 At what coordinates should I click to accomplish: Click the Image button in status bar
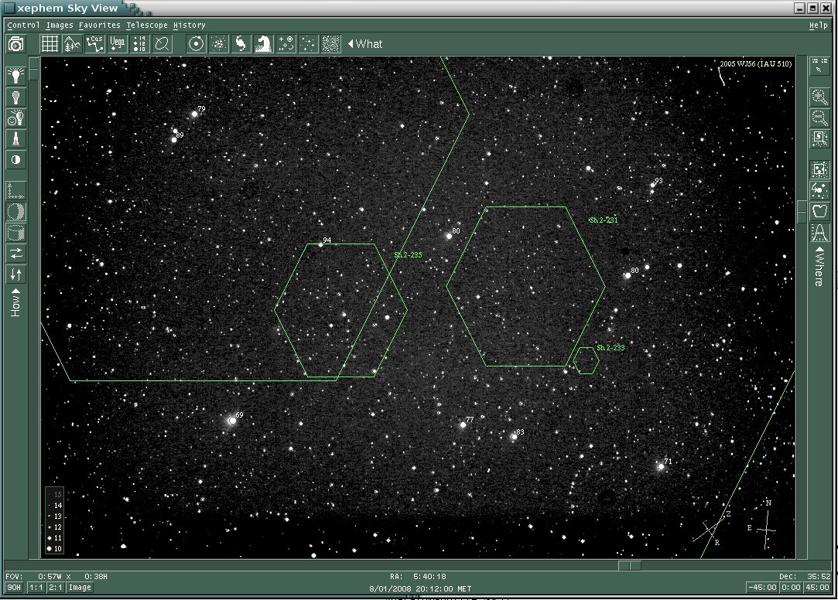pyautogui.click(x=80, y=588)
